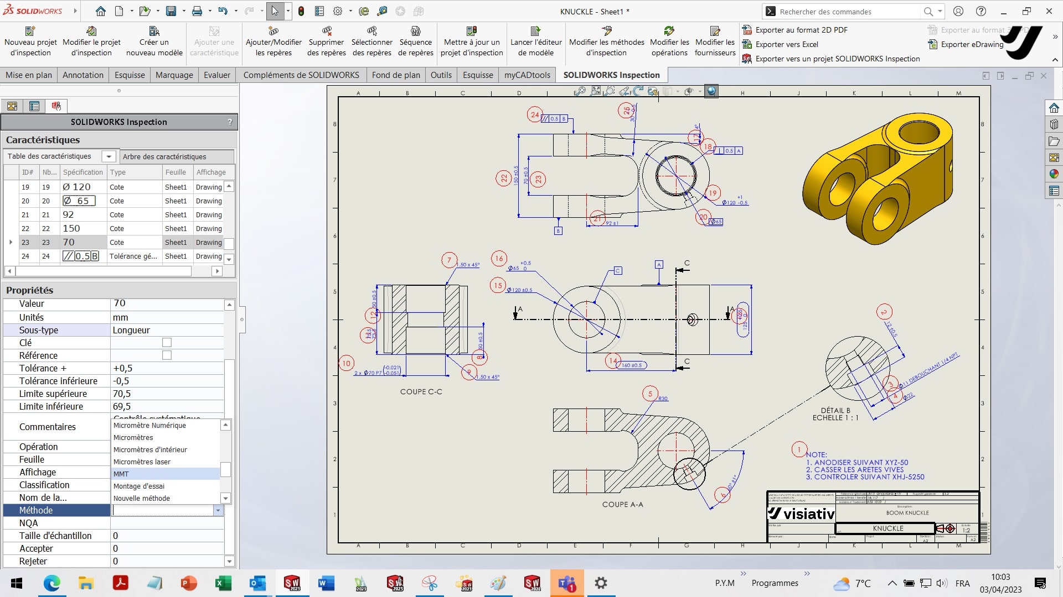Expand the Table des caractéristiques dropdown
The width and height of the screenshot is (1063, 597).
108,156
